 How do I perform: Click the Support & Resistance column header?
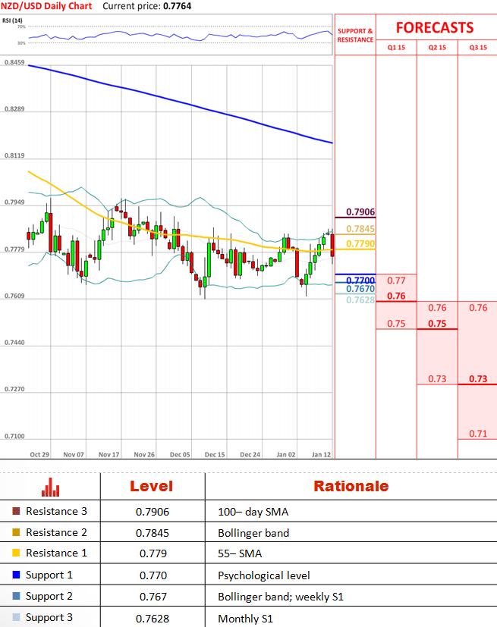coord(355,34)
